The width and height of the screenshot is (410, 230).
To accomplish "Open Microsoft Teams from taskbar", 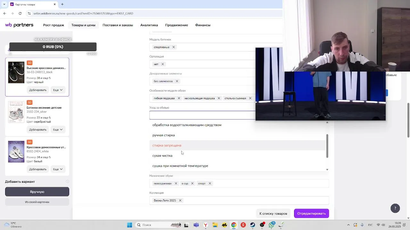I will click(196, 225).
